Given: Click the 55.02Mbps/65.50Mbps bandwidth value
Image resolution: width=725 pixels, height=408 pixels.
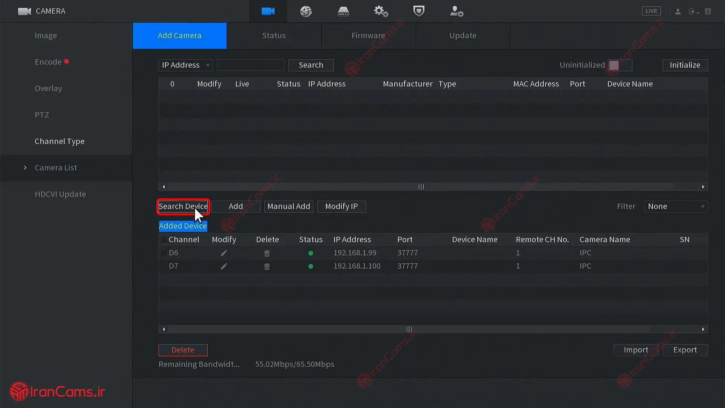Looking at the screenshot, I should 295,364.
